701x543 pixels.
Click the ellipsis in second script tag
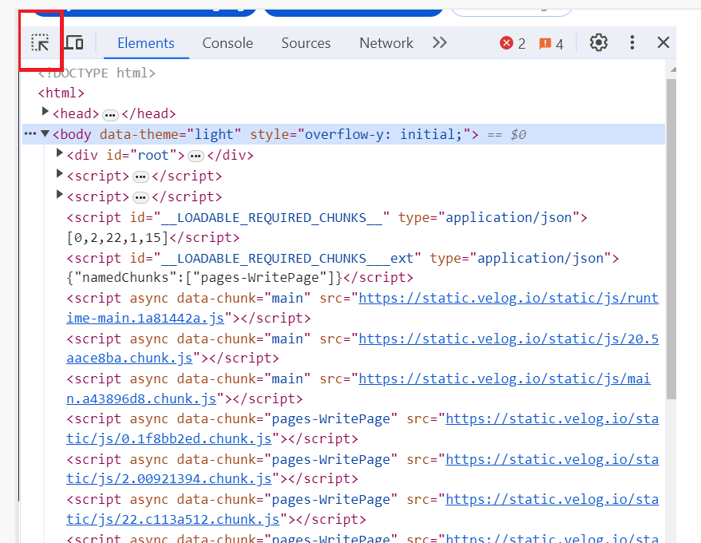click(141, 198)
